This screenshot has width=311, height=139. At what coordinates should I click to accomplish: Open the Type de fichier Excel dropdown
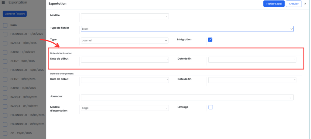187,29
